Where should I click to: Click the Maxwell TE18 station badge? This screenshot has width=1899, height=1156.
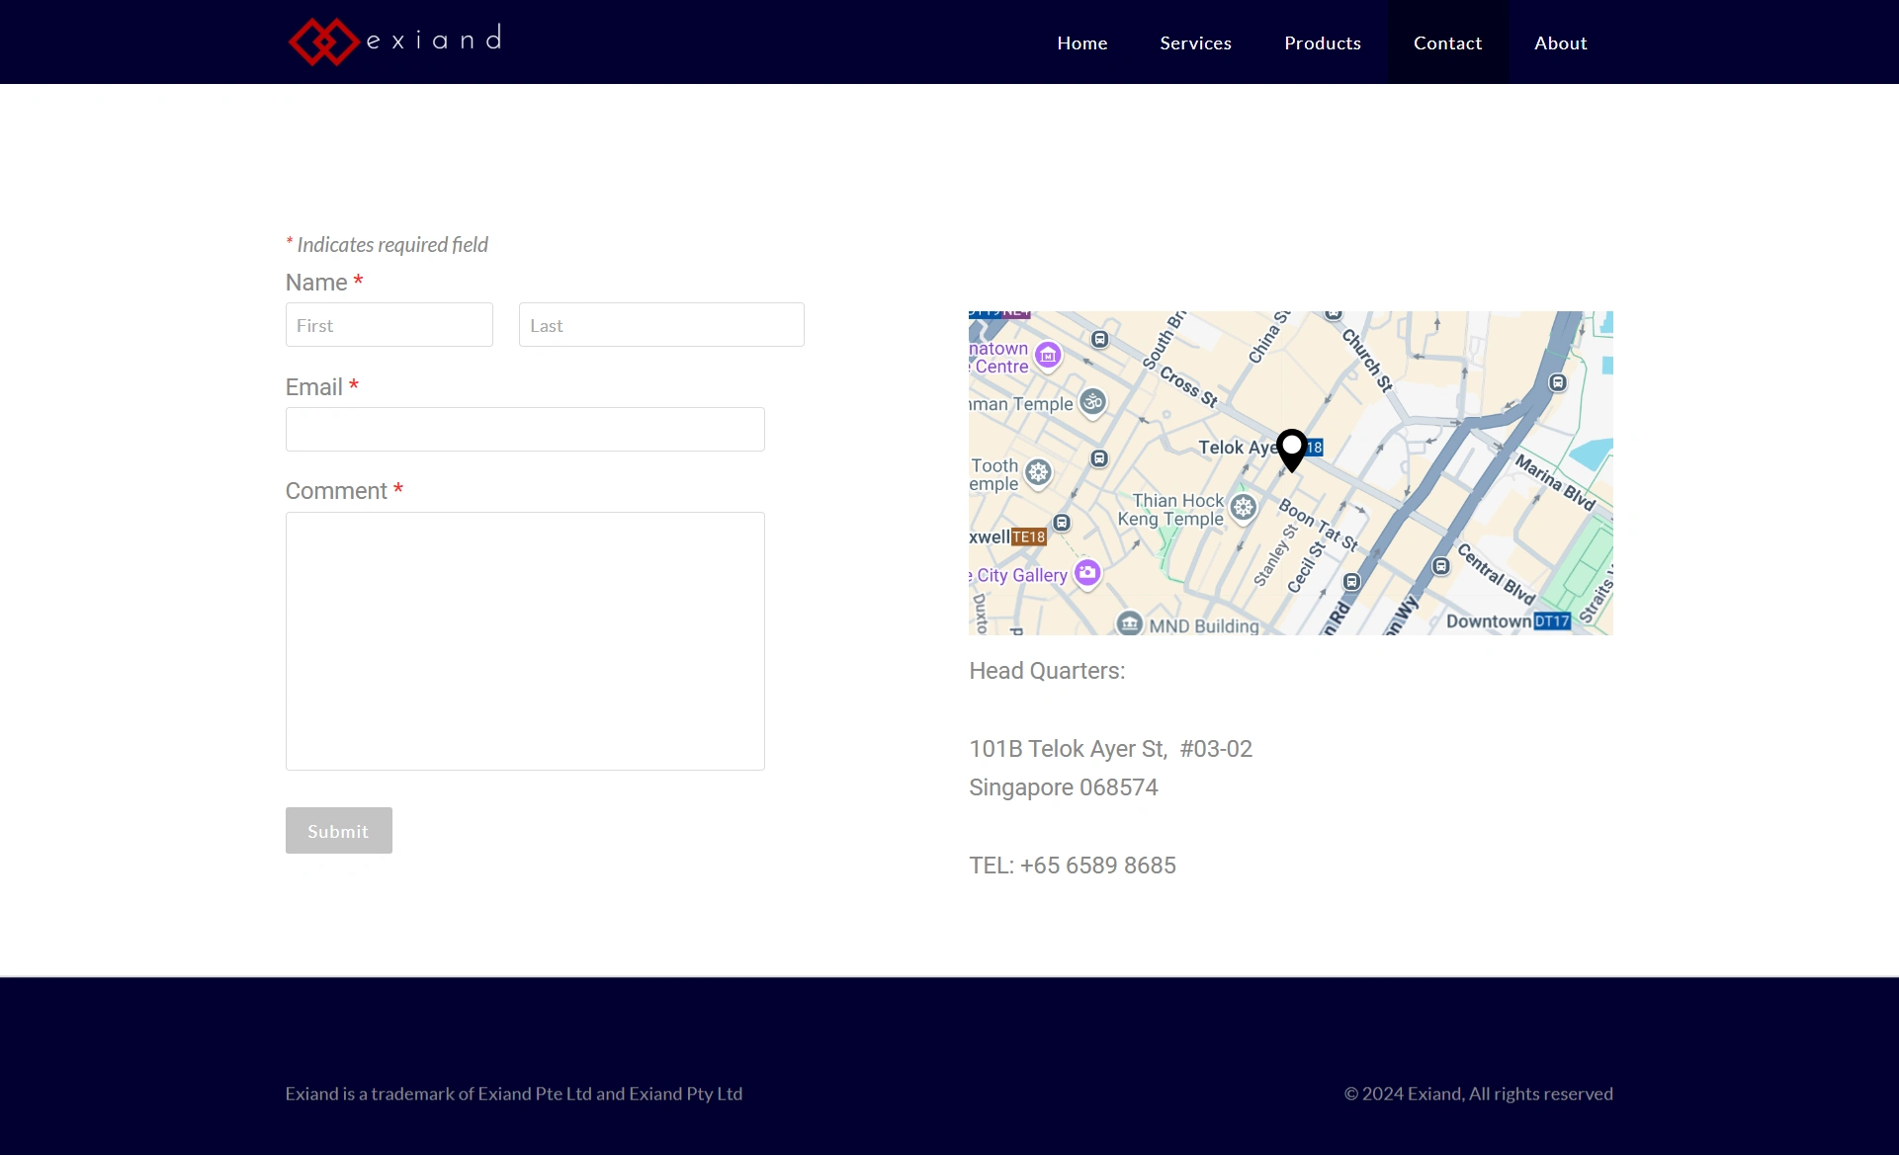tap(1028, 537)
